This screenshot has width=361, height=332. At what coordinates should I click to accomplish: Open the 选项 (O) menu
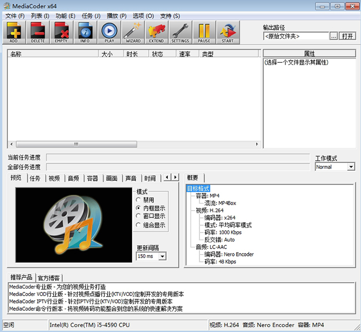tap(143, 16)
